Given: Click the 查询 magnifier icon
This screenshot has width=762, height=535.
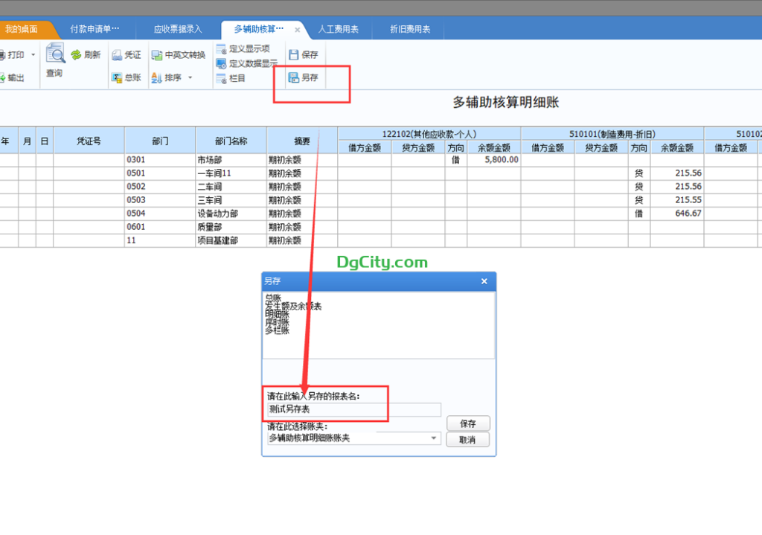Looking at the screenshot, I should click(x=55, y=54).
